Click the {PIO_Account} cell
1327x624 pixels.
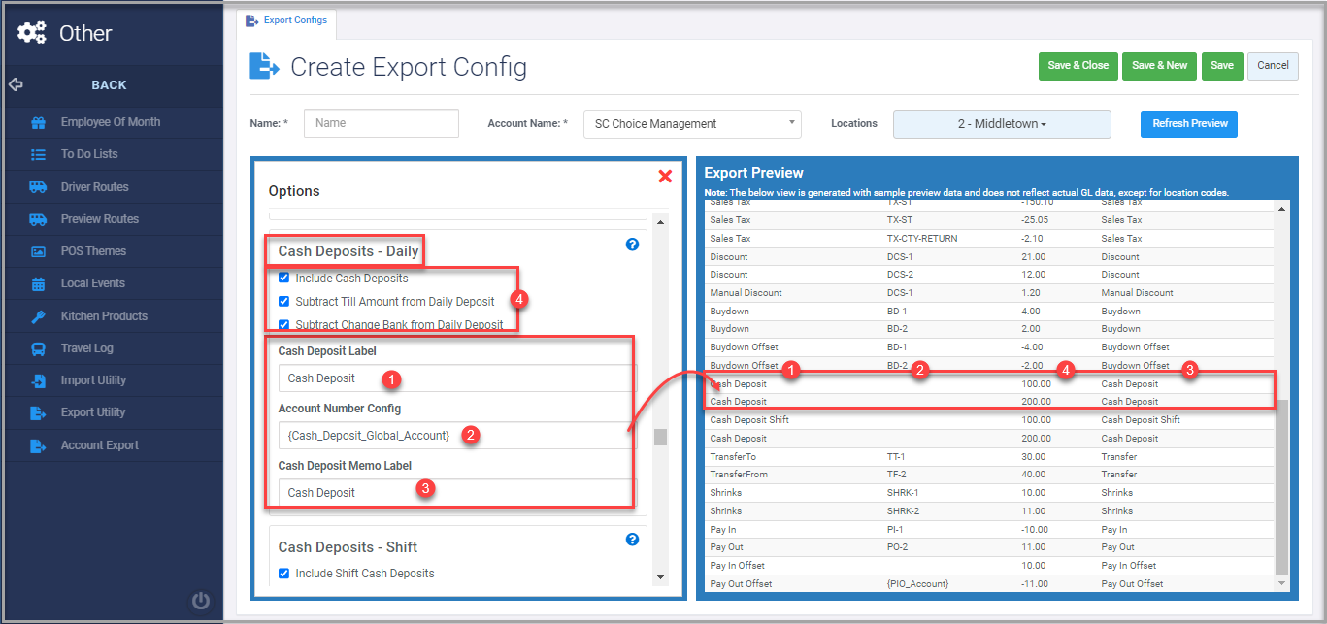916,584
